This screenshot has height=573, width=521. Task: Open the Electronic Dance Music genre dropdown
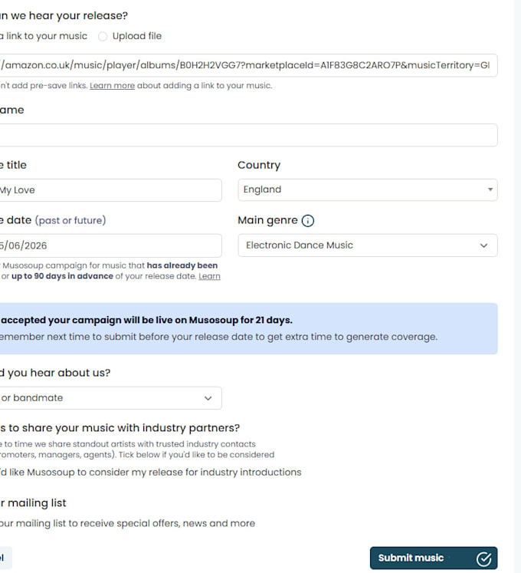pyautogui.click(x=368, y=245)
